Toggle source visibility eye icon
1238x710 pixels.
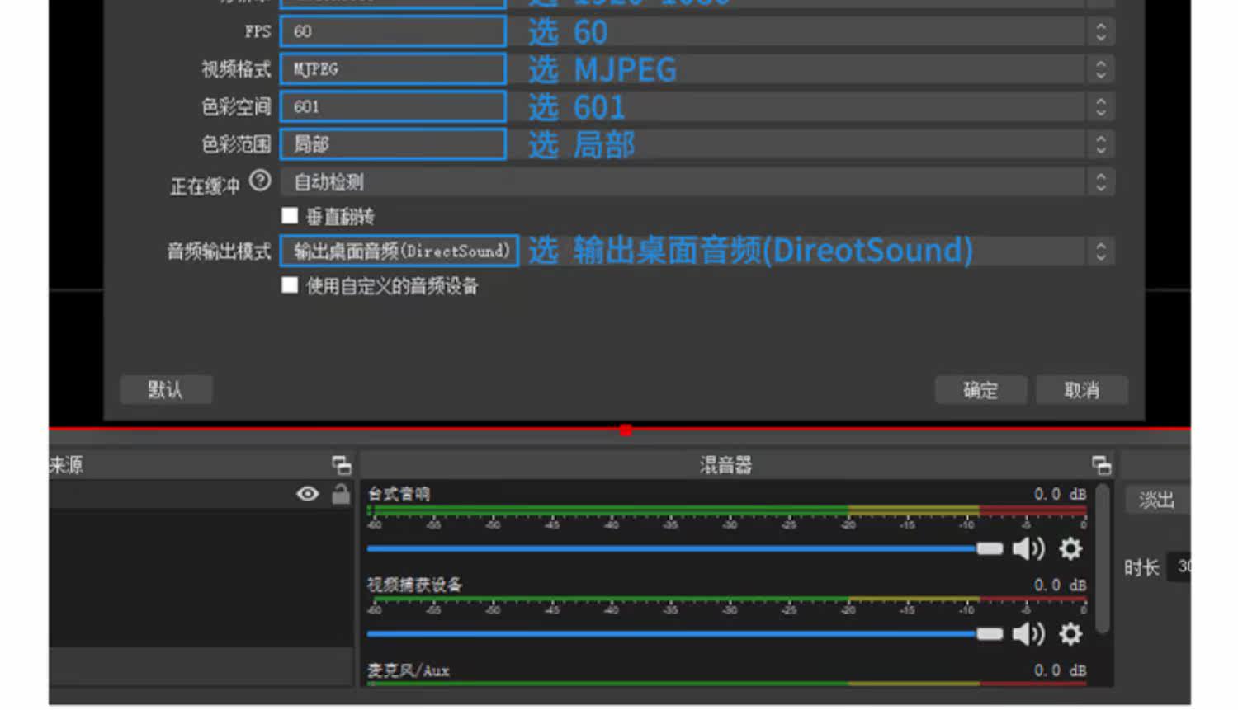click(x=308, y=494)
